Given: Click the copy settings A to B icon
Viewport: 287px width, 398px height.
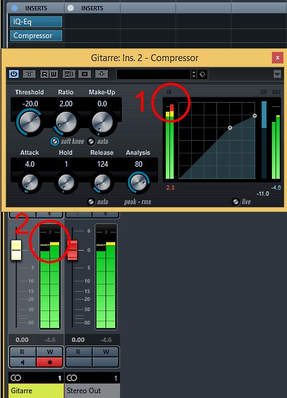Looking at the screenshot, I should pos(85,74).
